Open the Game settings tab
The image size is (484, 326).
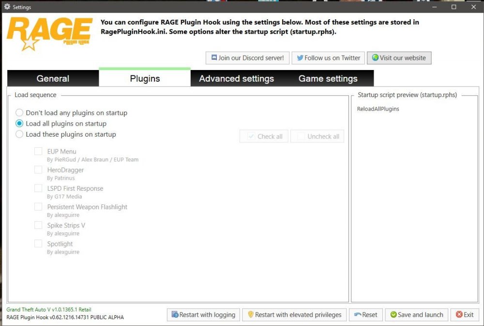(328, 78)
